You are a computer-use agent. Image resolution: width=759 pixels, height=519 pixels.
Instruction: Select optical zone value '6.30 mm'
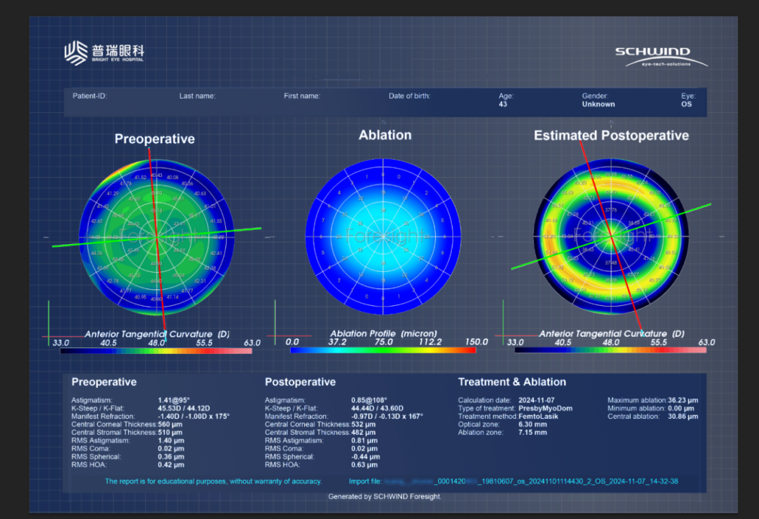coord(532,424)
